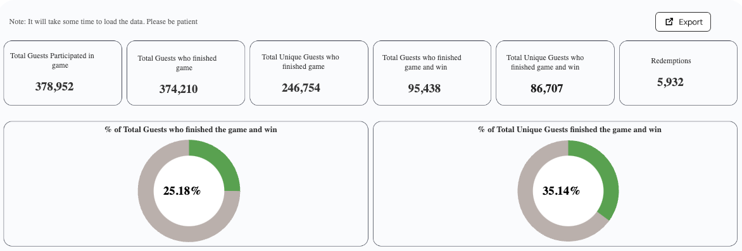Open the Total Guests who finished game card
Screen dimensions: 742x251
click(185, 73)
